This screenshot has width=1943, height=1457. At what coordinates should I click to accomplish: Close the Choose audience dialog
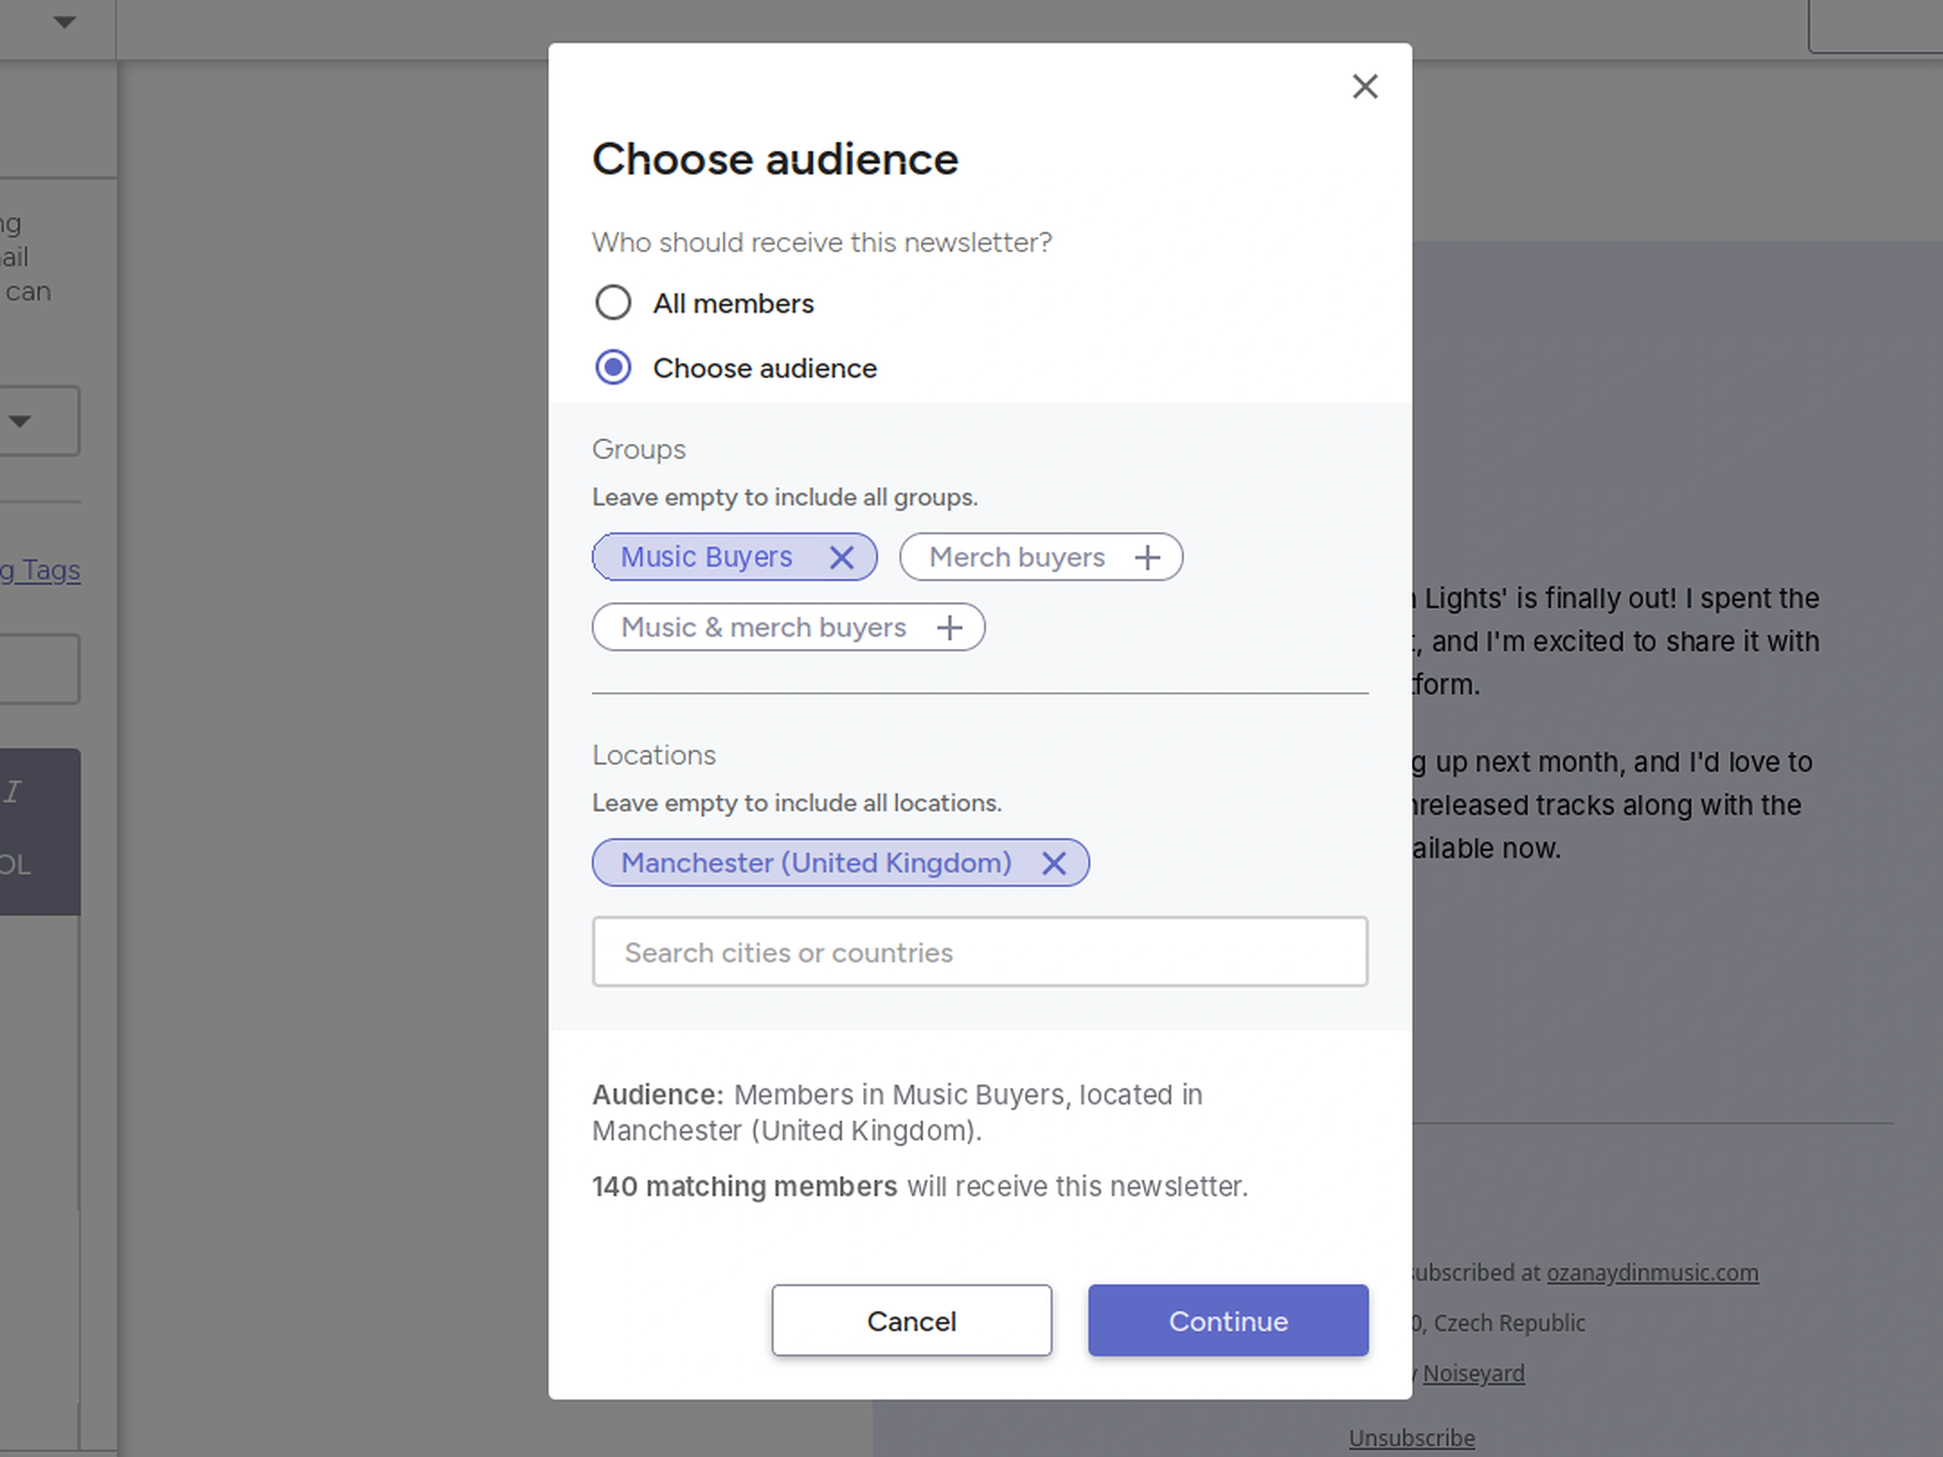click(x=1365, y=86)
